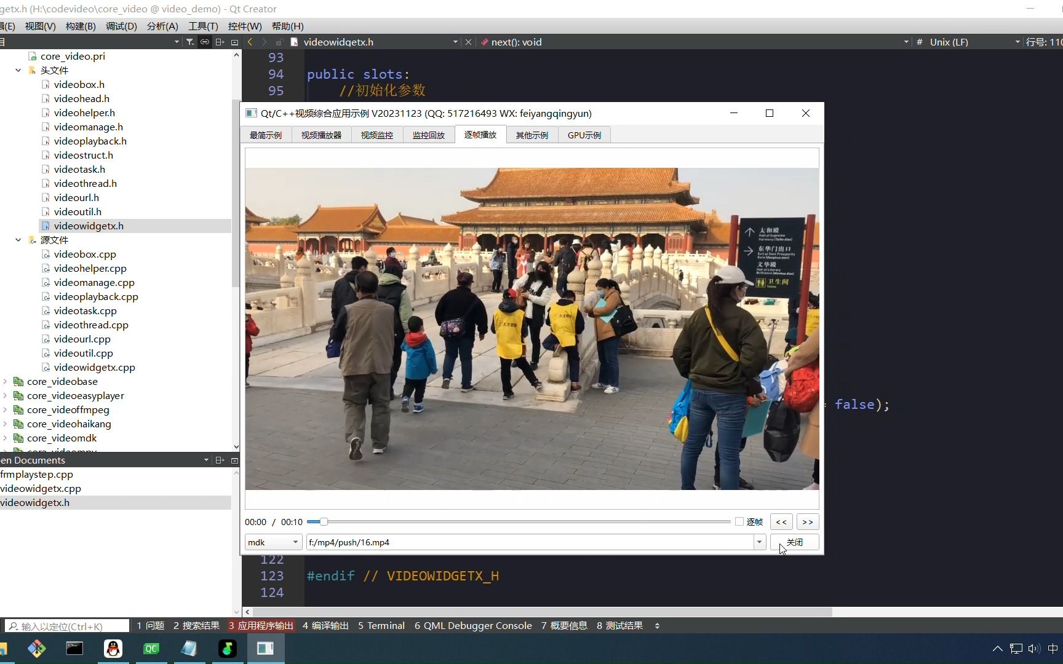This screenshot has height=664, width=1063.
Task: Click the split icon in Open Documents header
Action: pyautogui.click(x=220, y=460)
